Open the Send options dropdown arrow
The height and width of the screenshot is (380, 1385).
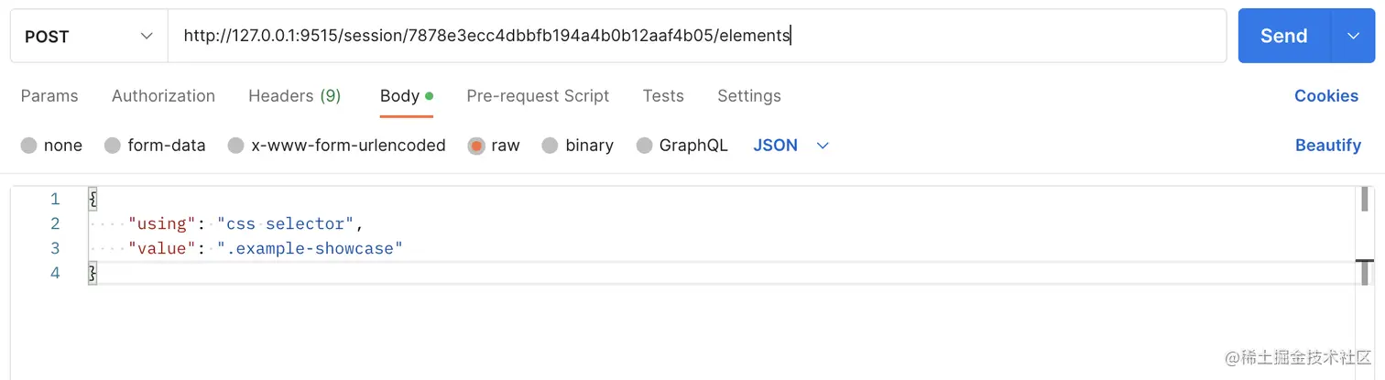(1353, 37)
